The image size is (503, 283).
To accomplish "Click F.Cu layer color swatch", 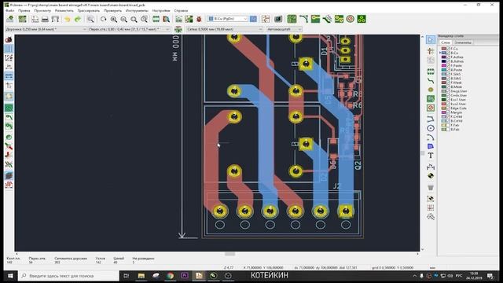I will pyautogui.click(x=444, y=49).
